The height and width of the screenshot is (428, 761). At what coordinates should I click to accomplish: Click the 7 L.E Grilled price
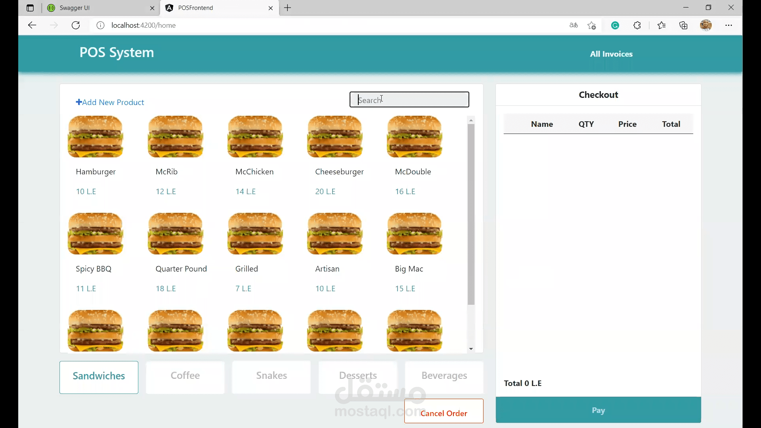(243, 289)
